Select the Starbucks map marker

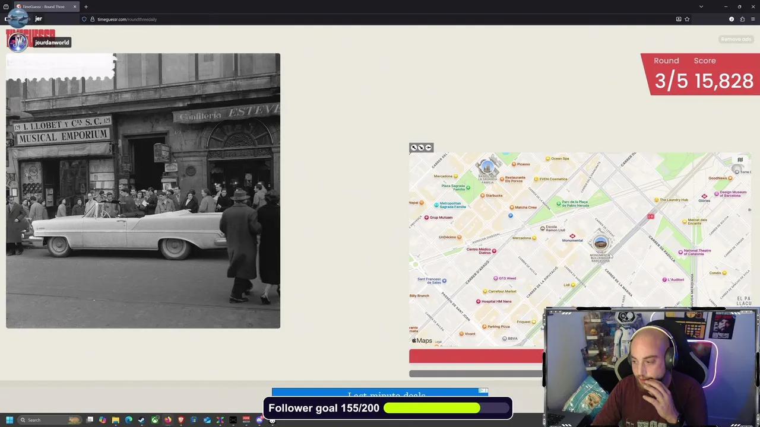tap(483, 195)
